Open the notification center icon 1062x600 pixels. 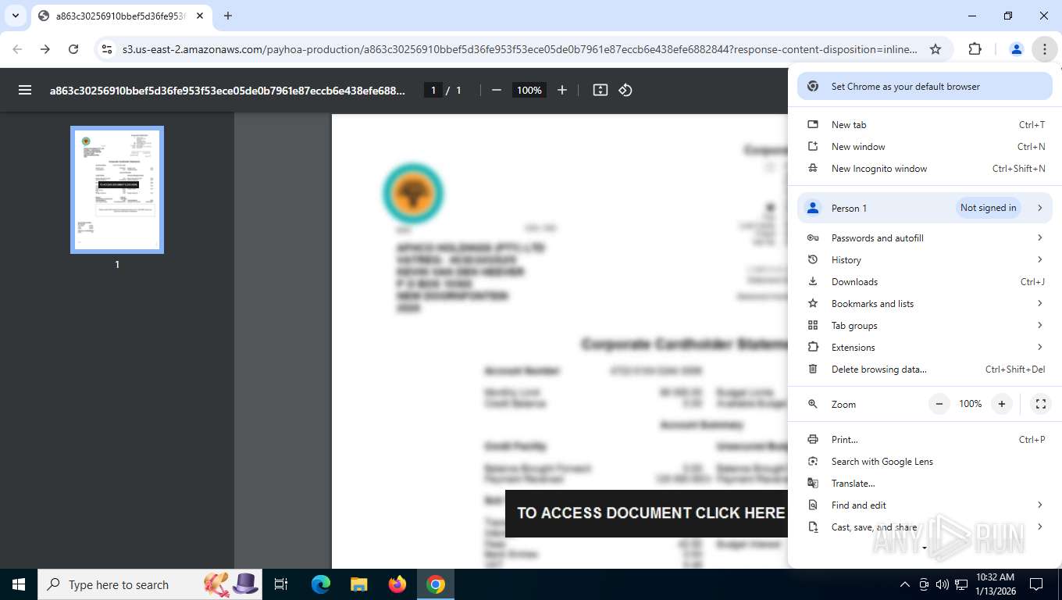(1036, 584)
